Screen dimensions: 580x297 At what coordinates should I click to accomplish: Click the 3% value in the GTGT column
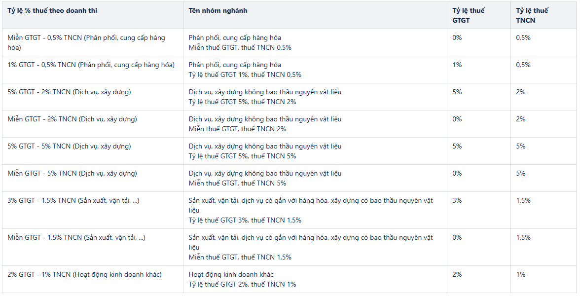pyautogui.click(x=457, y=200)
